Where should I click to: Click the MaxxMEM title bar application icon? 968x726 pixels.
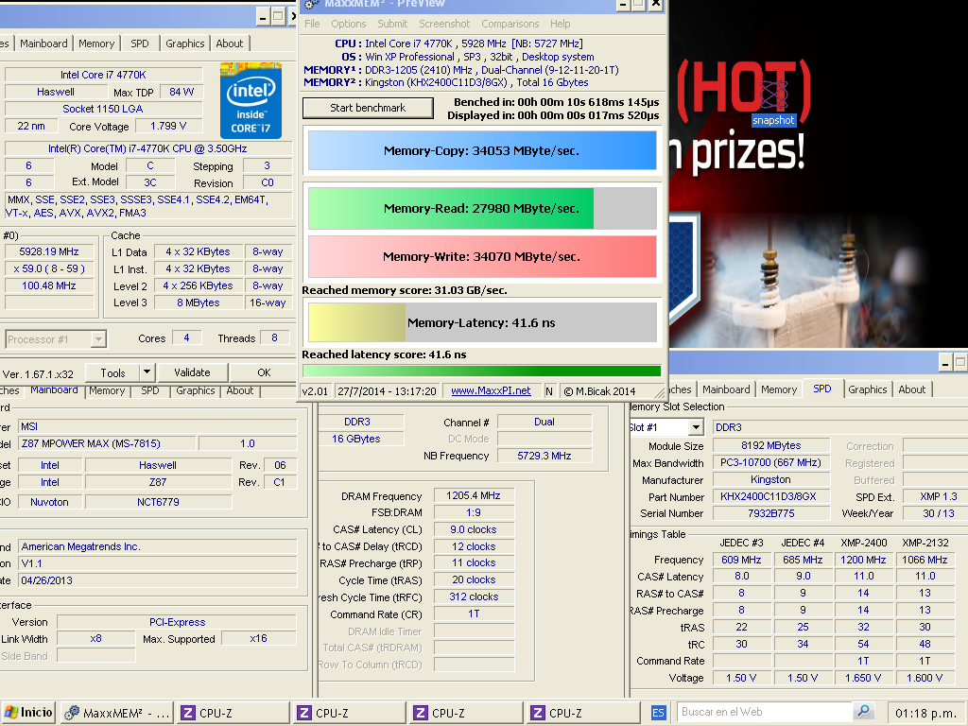(x=312, y=4)
